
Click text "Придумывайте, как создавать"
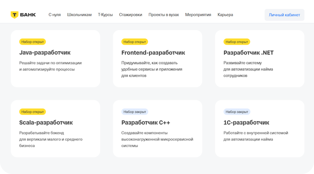(149, 63)
